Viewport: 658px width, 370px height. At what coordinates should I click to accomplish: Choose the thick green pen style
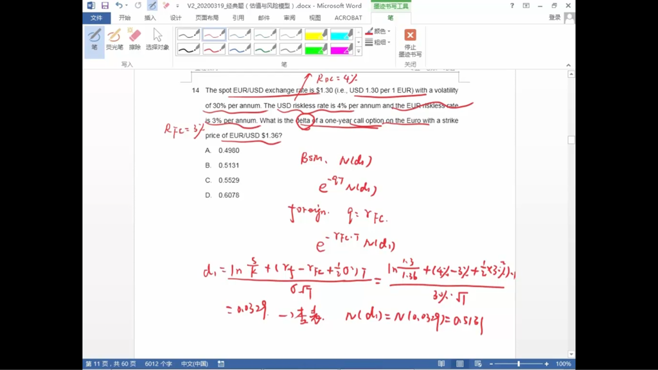(265, 49)
